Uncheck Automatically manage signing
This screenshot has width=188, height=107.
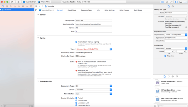[76, 42]
